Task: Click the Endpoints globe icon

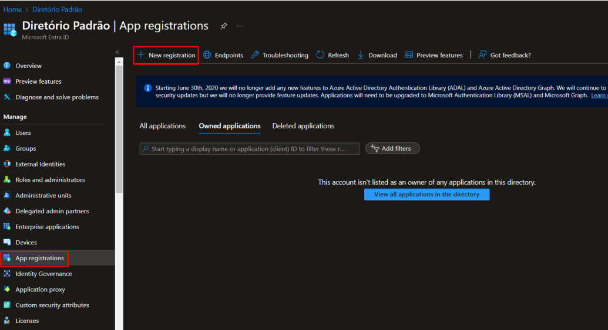Action: 207,55
